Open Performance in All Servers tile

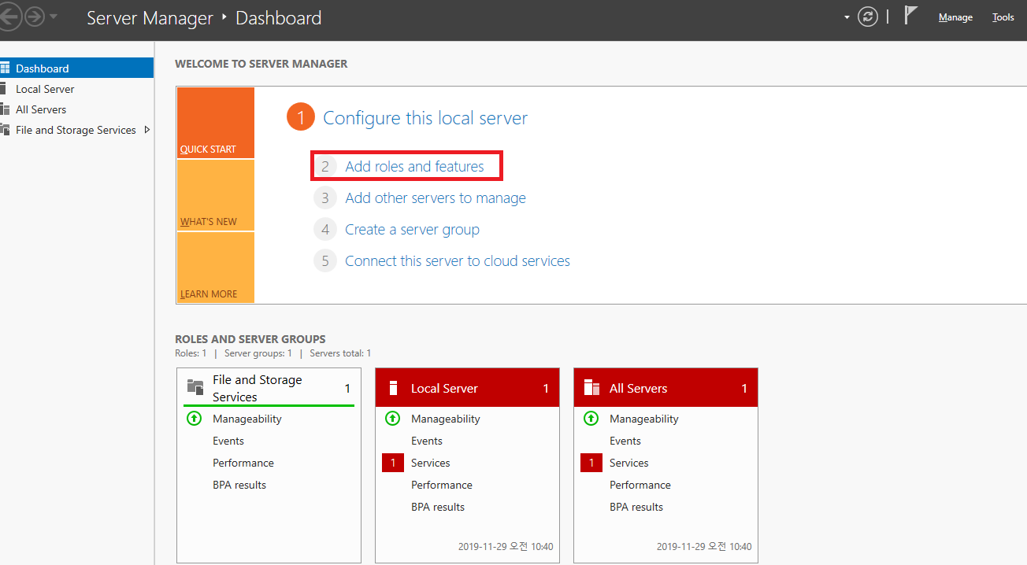point(640,485)
